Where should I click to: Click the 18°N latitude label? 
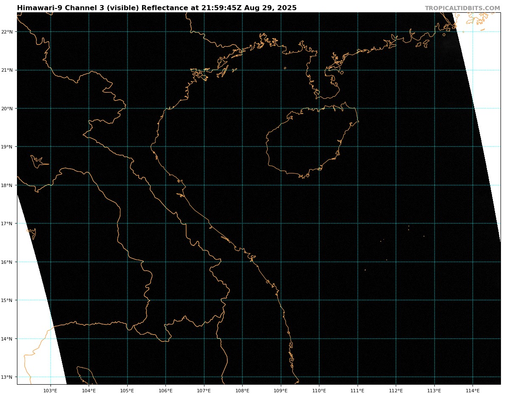[7, 185]
